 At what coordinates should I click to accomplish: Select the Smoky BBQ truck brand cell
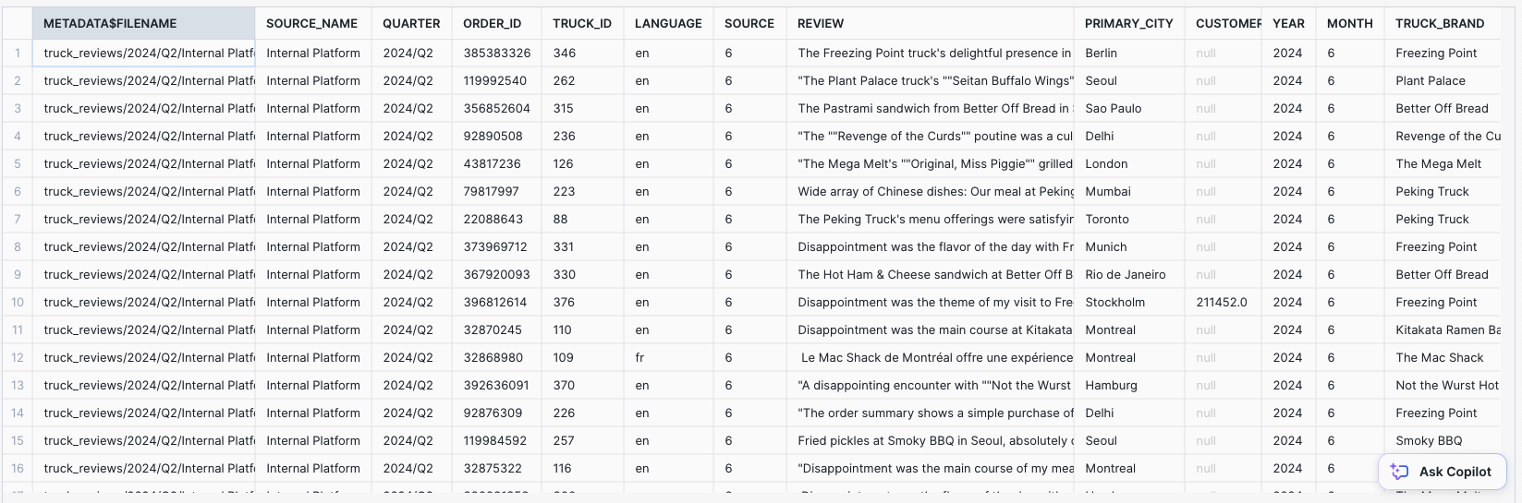tap(1429, 440)
